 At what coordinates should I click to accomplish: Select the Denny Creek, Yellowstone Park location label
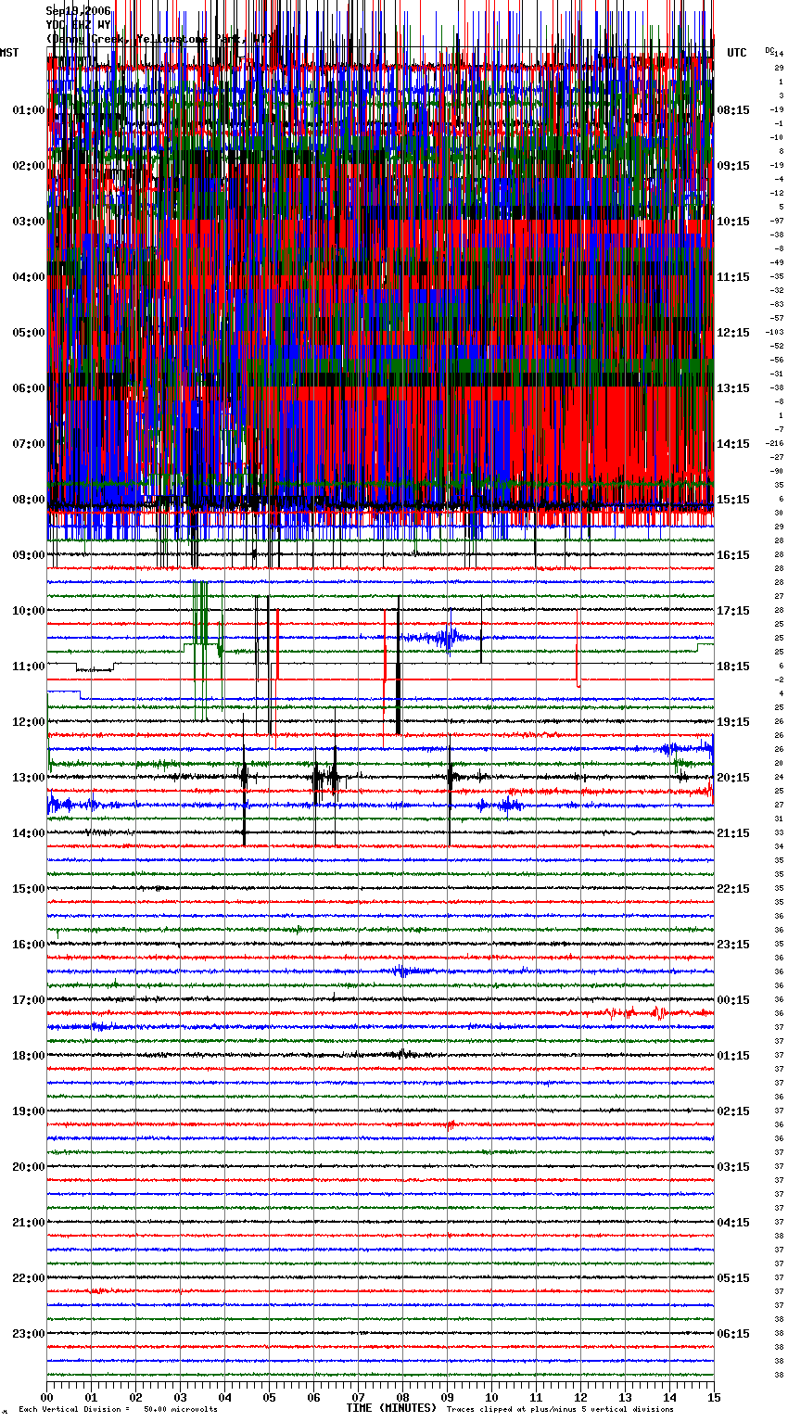159,39
